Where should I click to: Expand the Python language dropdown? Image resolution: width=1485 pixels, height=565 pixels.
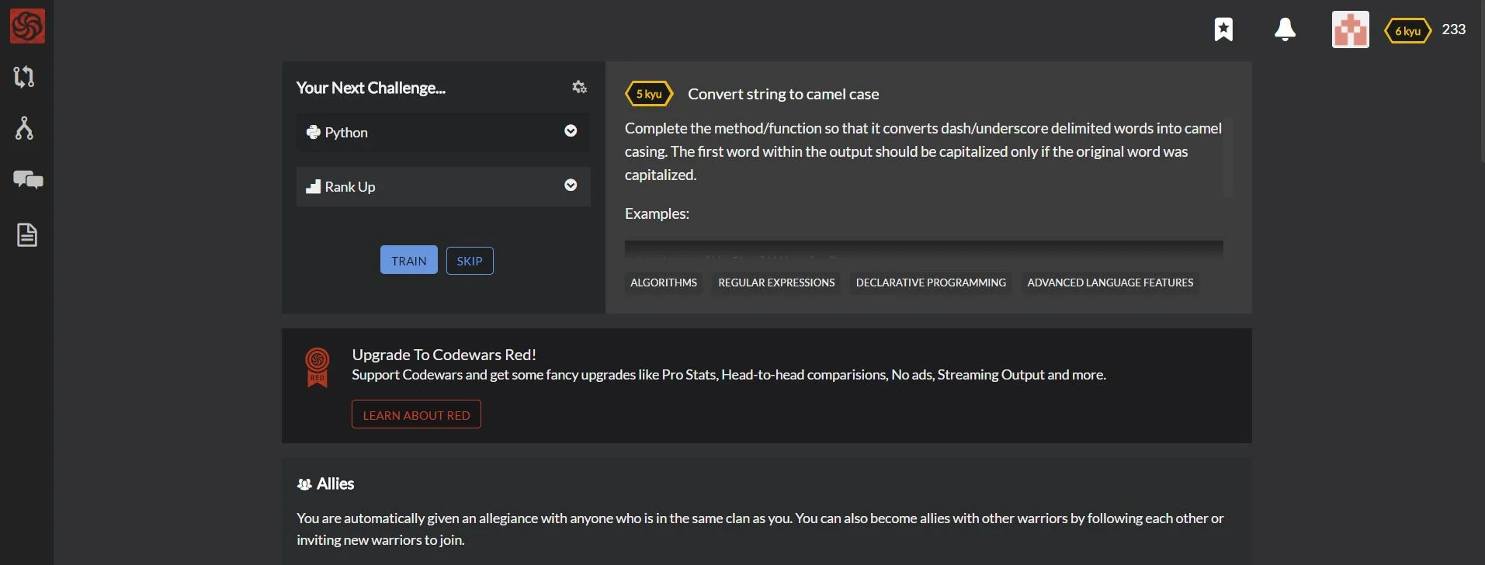click(x=443, y=132)
